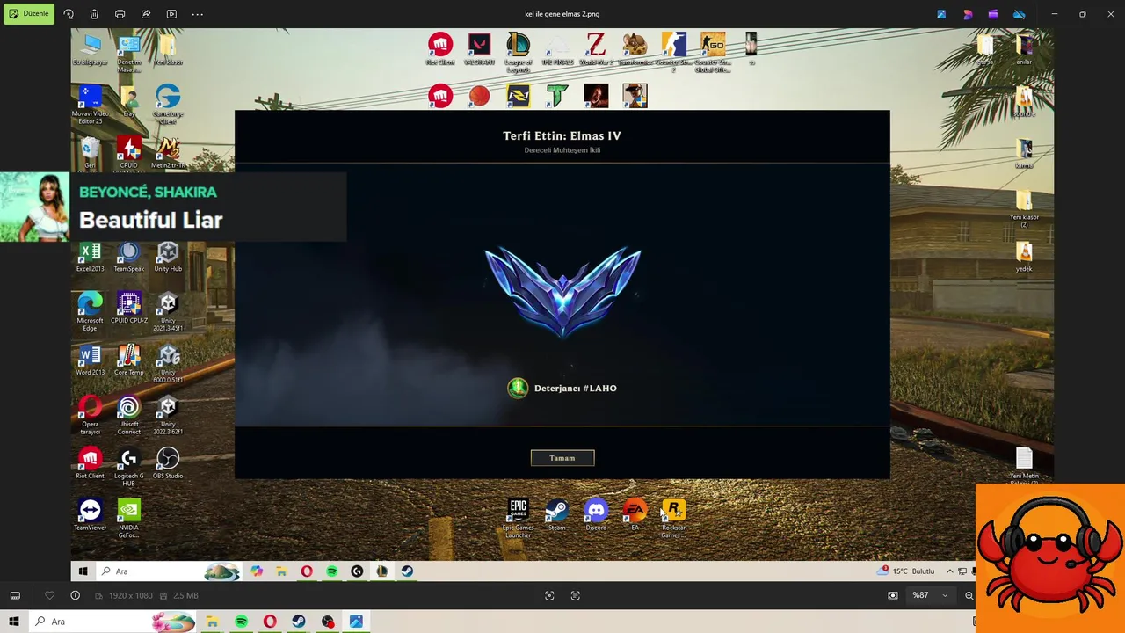Click the Diamond rank emblem image
The height and width of the screenshot is (633, 1125).
point(562,291)
